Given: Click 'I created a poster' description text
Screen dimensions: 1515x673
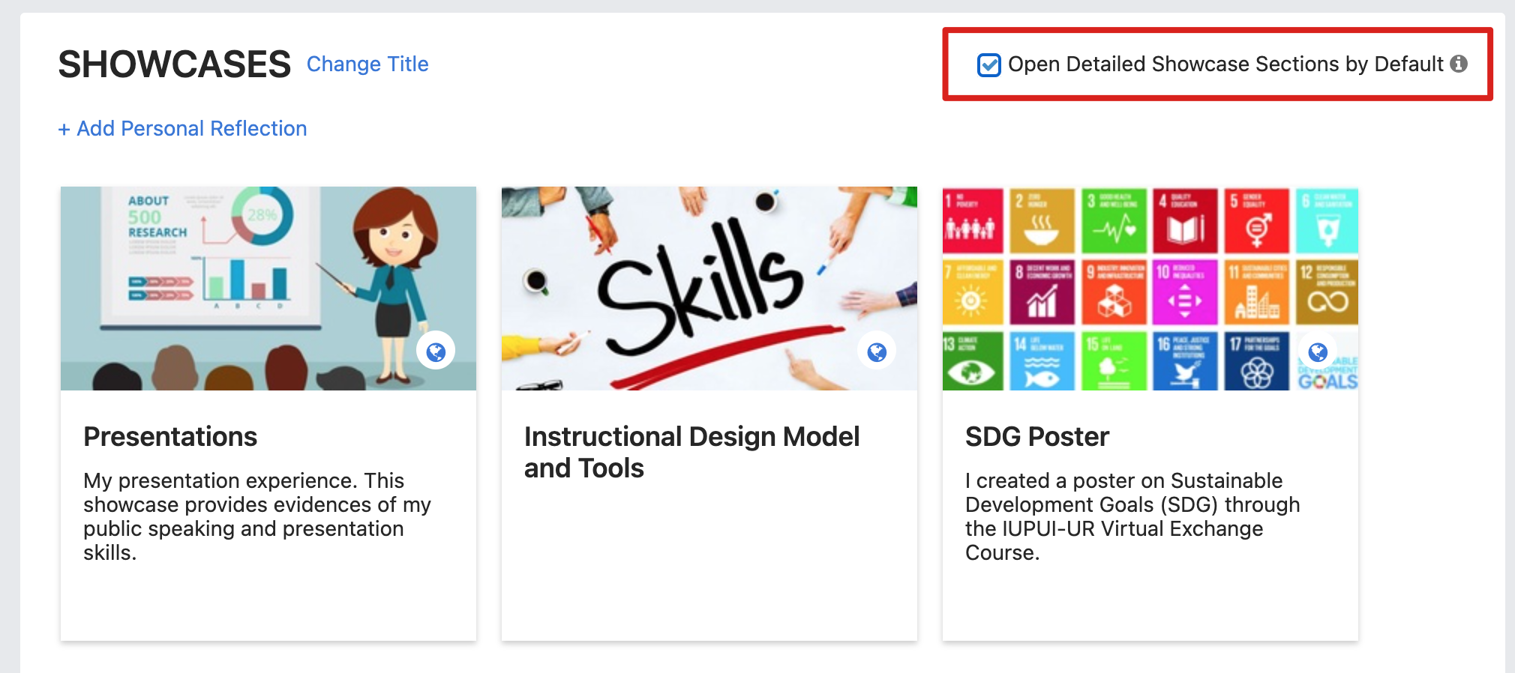Looking at the screenshot, I should [1132, 516].
